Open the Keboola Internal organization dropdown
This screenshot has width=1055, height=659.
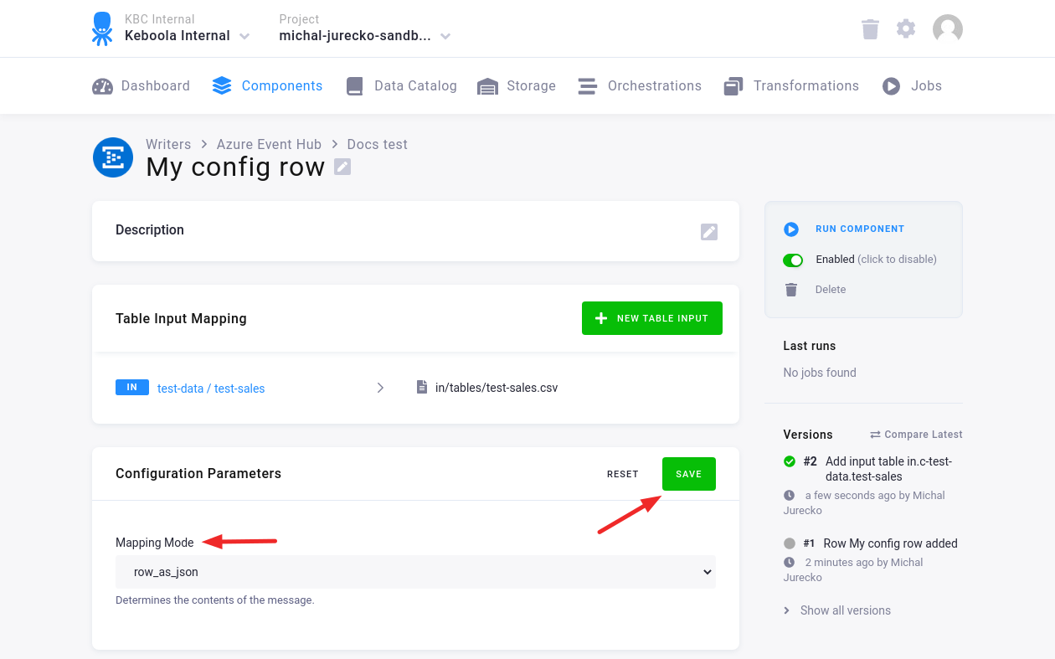[244, 36]
